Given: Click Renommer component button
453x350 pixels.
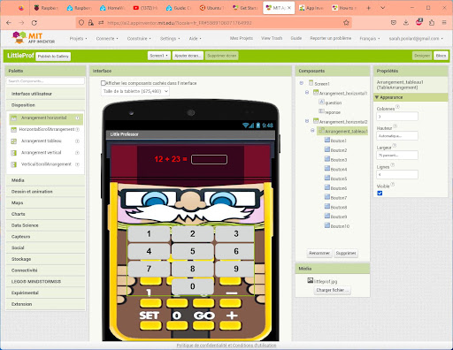Looking at the screenshot, I should pyautogui.click(x=319, y=253).
